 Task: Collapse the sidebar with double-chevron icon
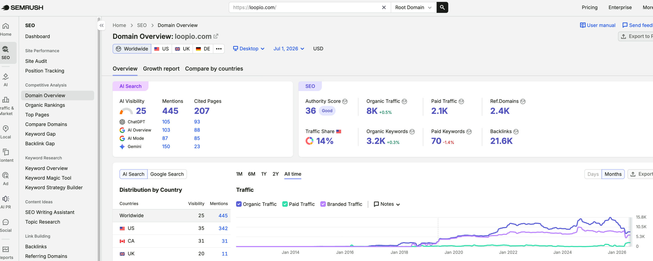(102, 25)
